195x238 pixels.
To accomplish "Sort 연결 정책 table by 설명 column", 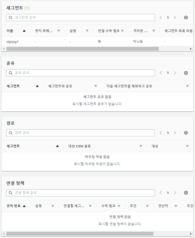I will [45, 206].
